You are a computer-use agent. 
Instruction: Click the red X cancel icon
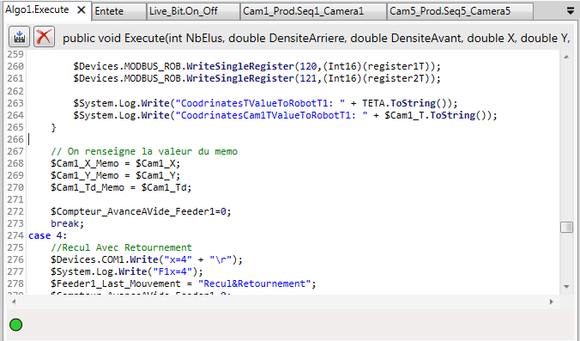[x=44, y=37]
